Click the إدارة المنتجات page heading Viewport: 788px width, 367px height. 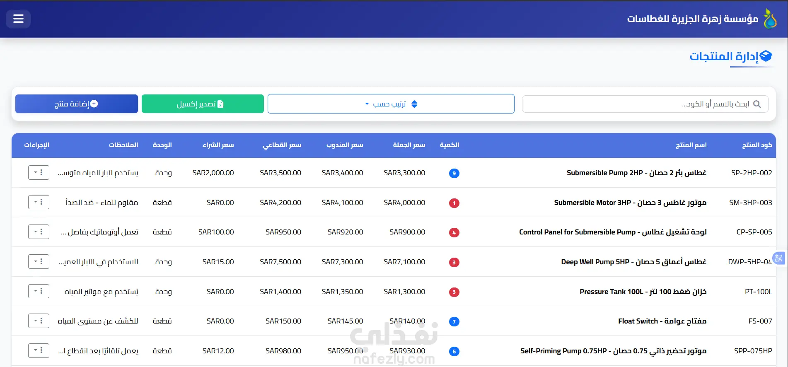pos(724,56)
